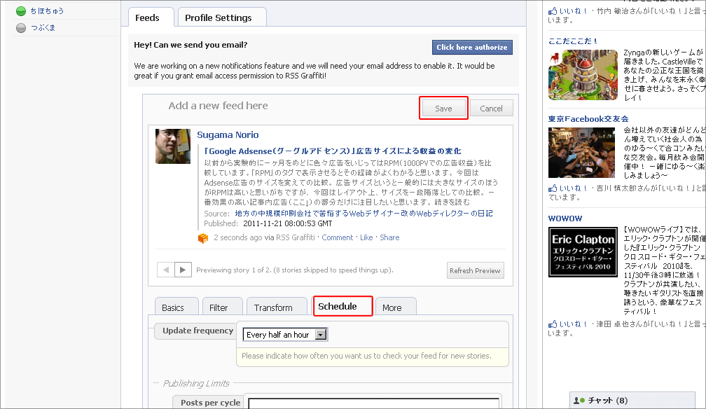Viewport: 706px width, 409px height.
Task: Click the RSS Graffiti orange icon
Action: 203,238
